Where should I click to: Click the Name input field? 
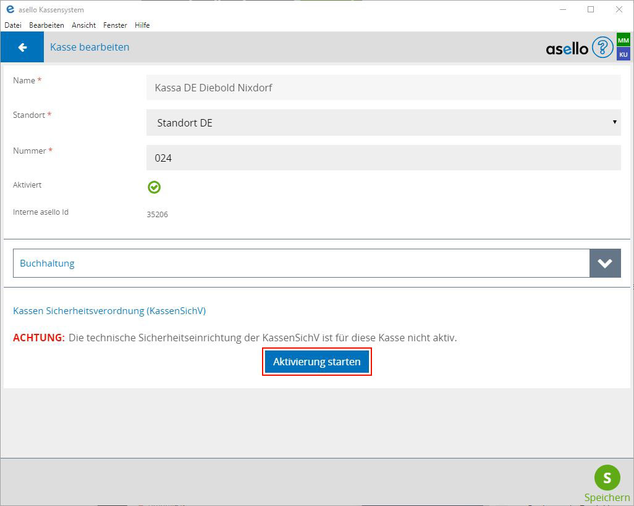(x=383, y=88)
